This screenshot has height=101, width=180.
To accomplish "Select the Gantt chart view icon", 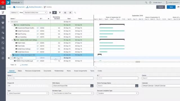I will point(55,13).
